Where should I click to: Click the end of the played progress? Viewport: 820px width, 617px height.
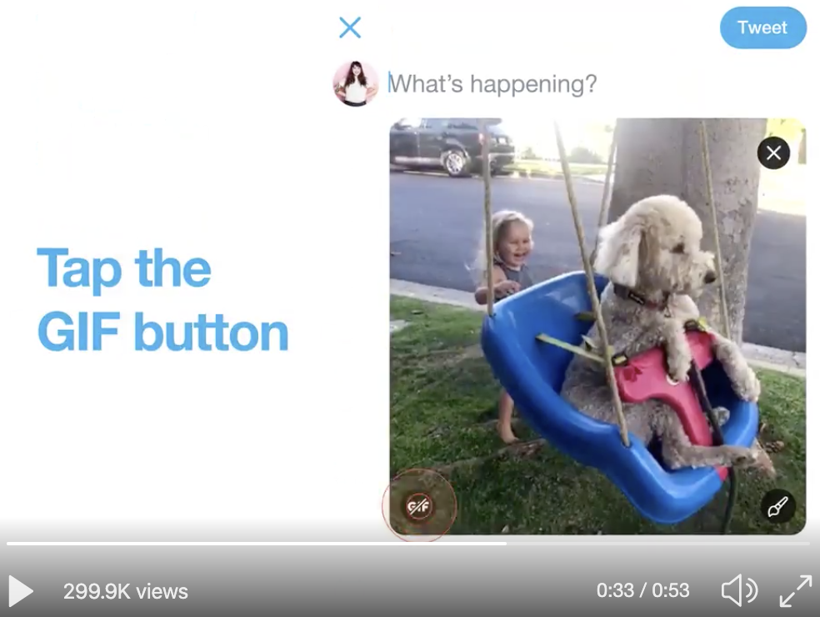[505, 544]
